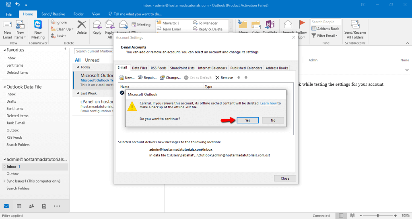Click Tell me what you want to do
The width and height of the screenshot is (412, 219).
coord(135,14)
